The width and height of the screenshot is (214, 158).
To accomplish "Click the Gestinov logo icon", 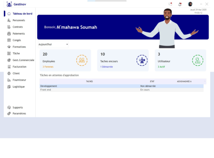I will tap(9, 4).
